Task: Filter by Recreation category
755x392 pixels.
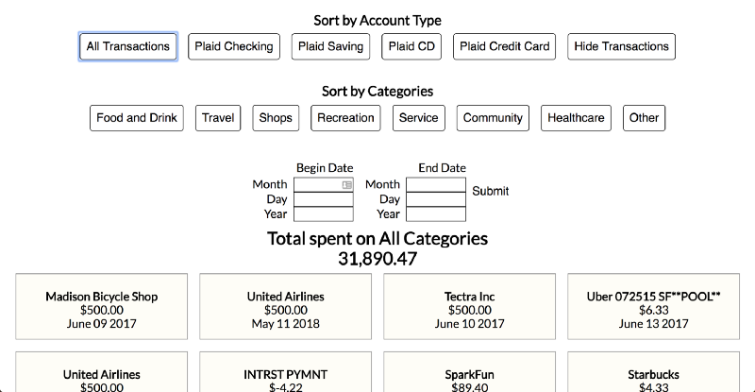Action: pos(345,118)
